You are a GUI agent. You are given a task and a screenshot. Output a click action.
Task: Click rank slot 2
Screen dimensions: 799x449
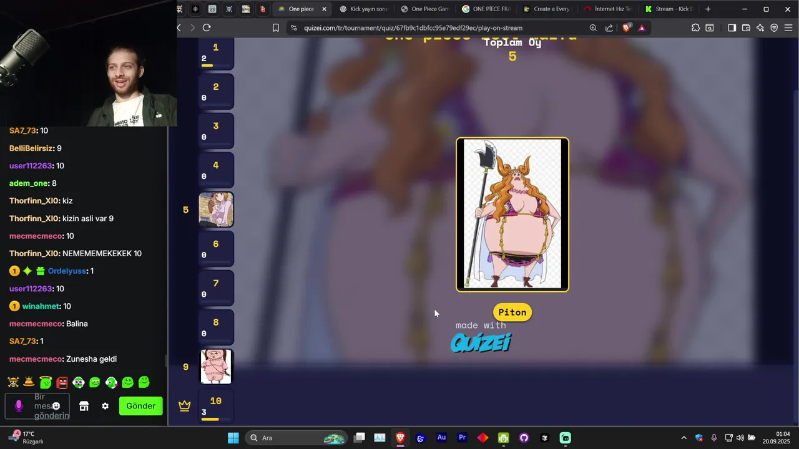pyautogui.click(x=216, y=92)
